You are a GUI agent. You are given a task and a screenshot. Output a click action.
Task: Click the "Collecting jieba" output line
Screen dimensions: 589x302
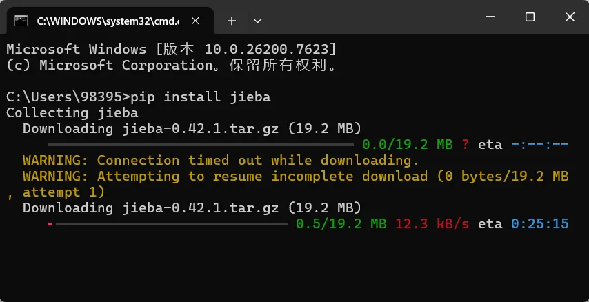(x=72, y=113)
